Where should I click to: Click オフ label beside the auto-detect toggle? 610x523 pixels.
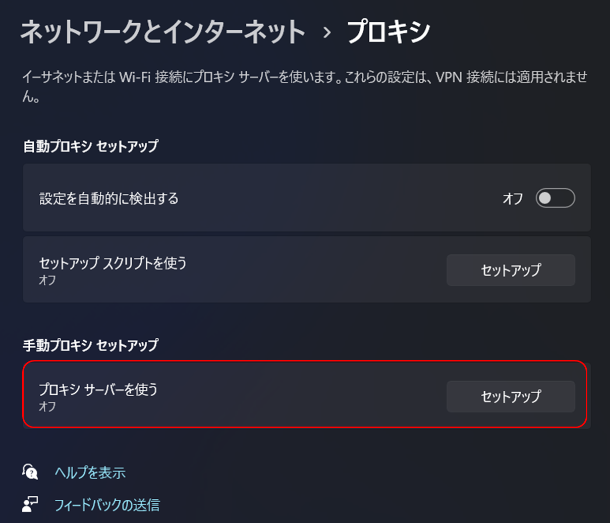(513, 198)
